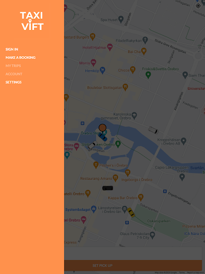This screenshot has width=205, height=274.
Task: Tap the Morris hotel pin
Action: (93, 63)
